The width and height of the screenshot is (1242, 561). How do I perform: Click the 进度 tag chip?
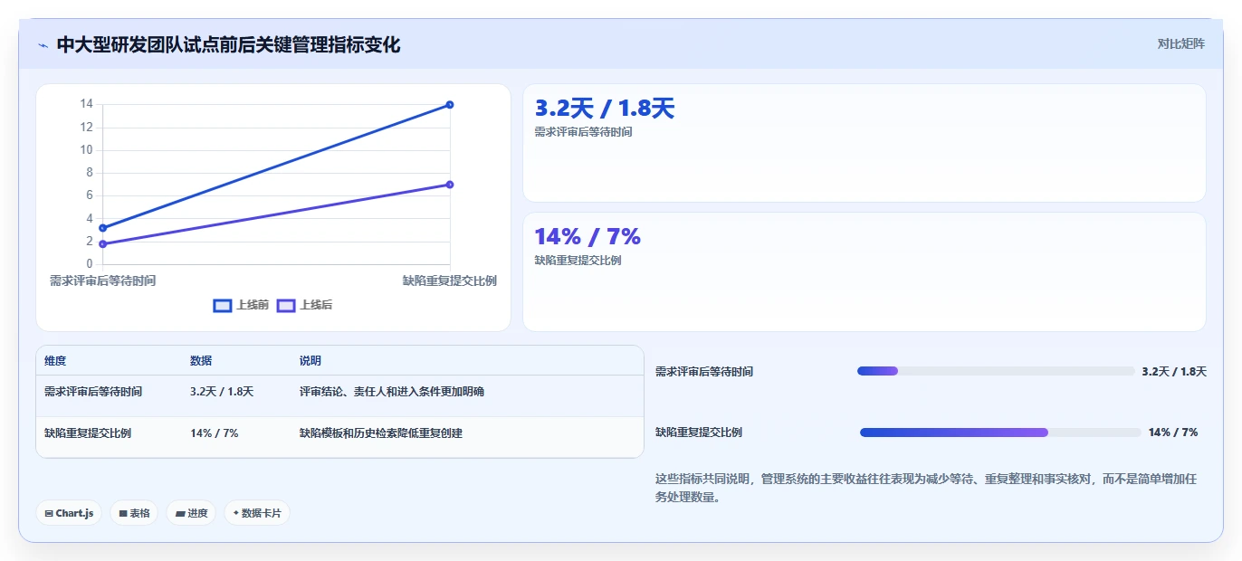pyautogui.click(x=191, y=513)
